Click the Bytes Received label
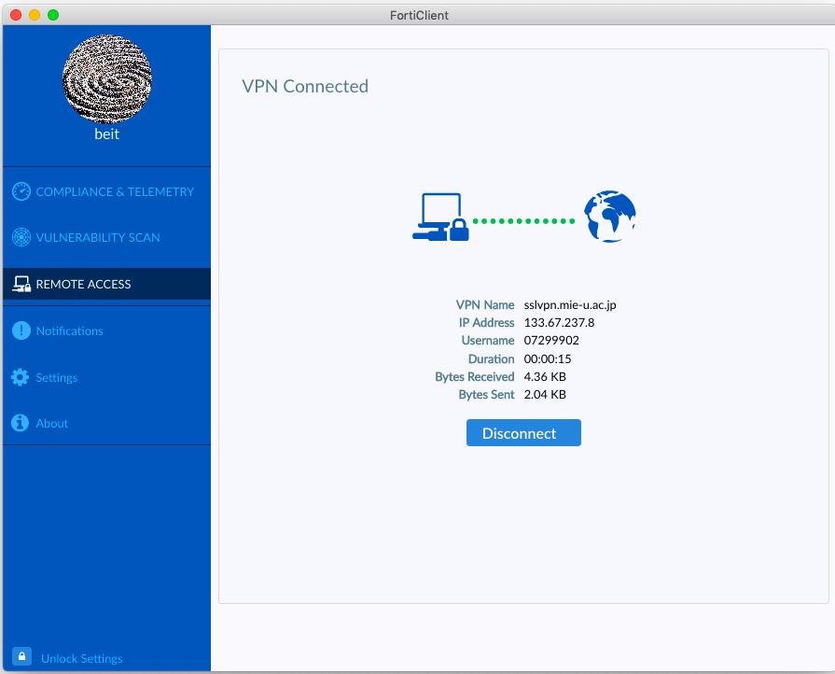 click(475, 377)
